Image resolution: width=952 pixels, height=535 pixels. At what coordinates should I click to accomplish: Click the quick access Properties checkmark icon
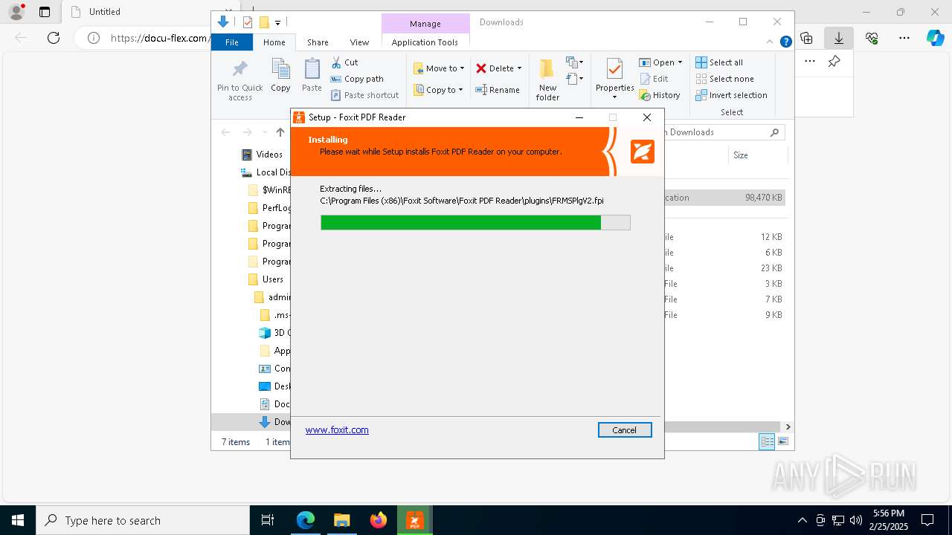tap(248, 22)
